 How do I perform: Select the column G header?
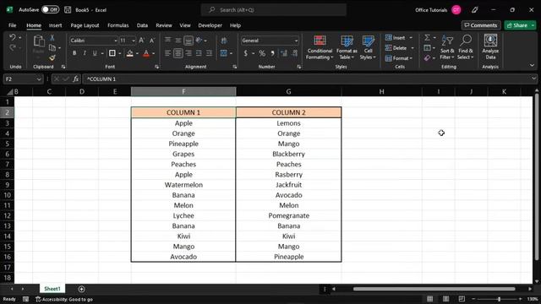coord(288,92)
